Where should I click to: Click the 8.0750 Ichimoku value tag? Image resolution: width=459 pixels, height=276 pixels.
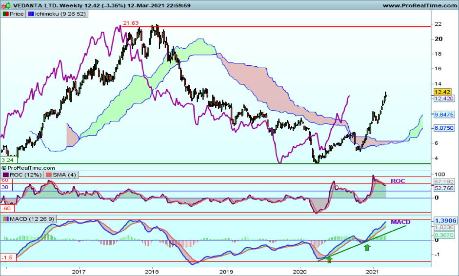444,128
